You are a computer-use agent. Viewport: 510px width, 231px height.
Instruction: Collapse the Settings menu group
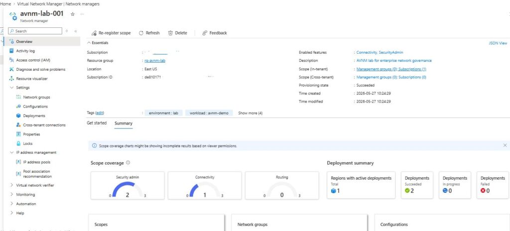tap(12, 88)
